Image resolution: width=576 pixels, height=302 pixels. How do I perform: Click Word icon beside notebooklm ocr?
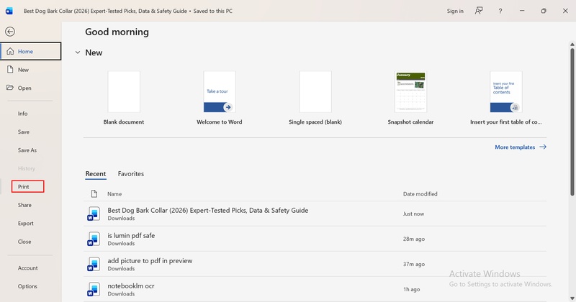pos(94,289)
